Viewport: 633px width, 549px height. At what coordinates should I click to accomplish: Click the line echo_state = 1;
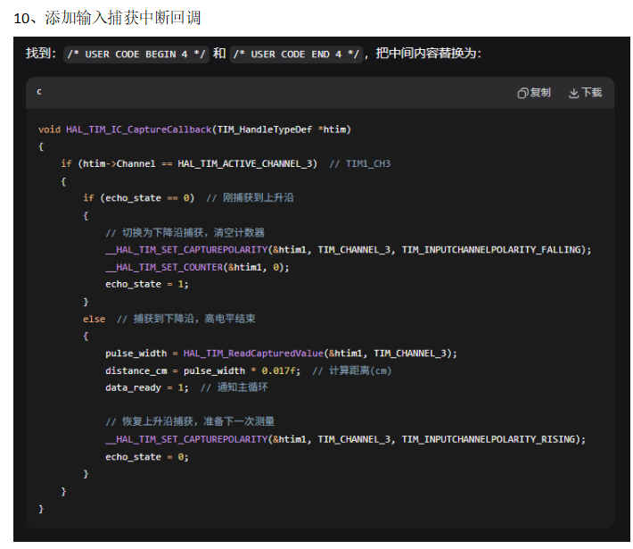tap(147, 284)
